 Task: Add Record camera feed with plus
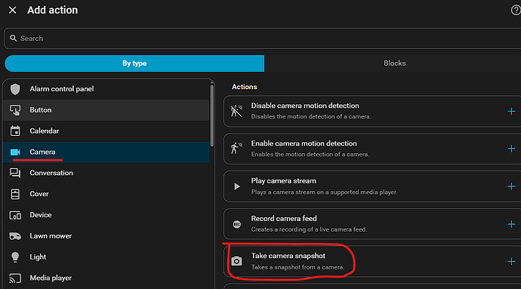[511, 224]
